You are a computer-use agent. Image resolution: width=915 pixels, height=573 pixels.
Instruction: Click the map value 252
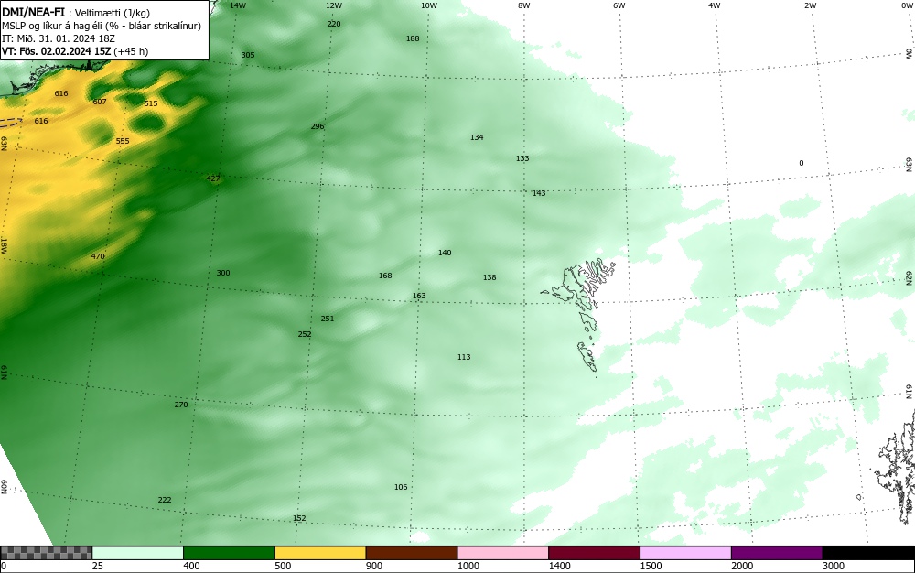click(305, 334)
